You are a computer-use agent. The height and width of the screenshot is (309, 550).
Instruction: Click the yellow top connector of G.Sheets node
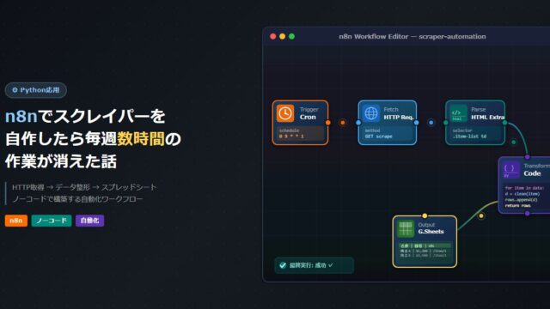pos(425,215)
